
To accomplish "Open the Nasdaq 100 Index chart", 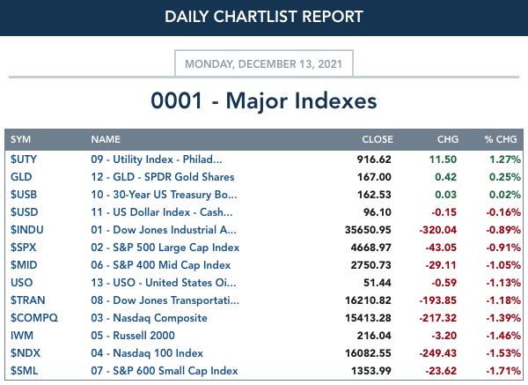I will [x=147, y=353].
